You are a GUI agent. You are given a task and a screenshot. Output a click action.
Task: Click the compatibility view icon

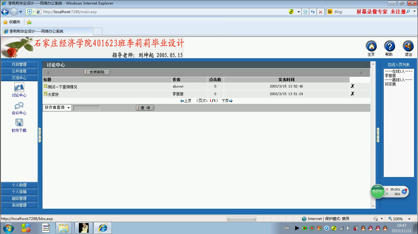pyautogui.click(x=305, y=12)
